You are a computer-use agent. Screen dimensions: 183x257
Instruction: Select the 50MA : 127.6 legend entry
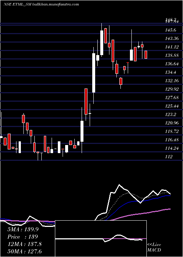tap(25, 251)
